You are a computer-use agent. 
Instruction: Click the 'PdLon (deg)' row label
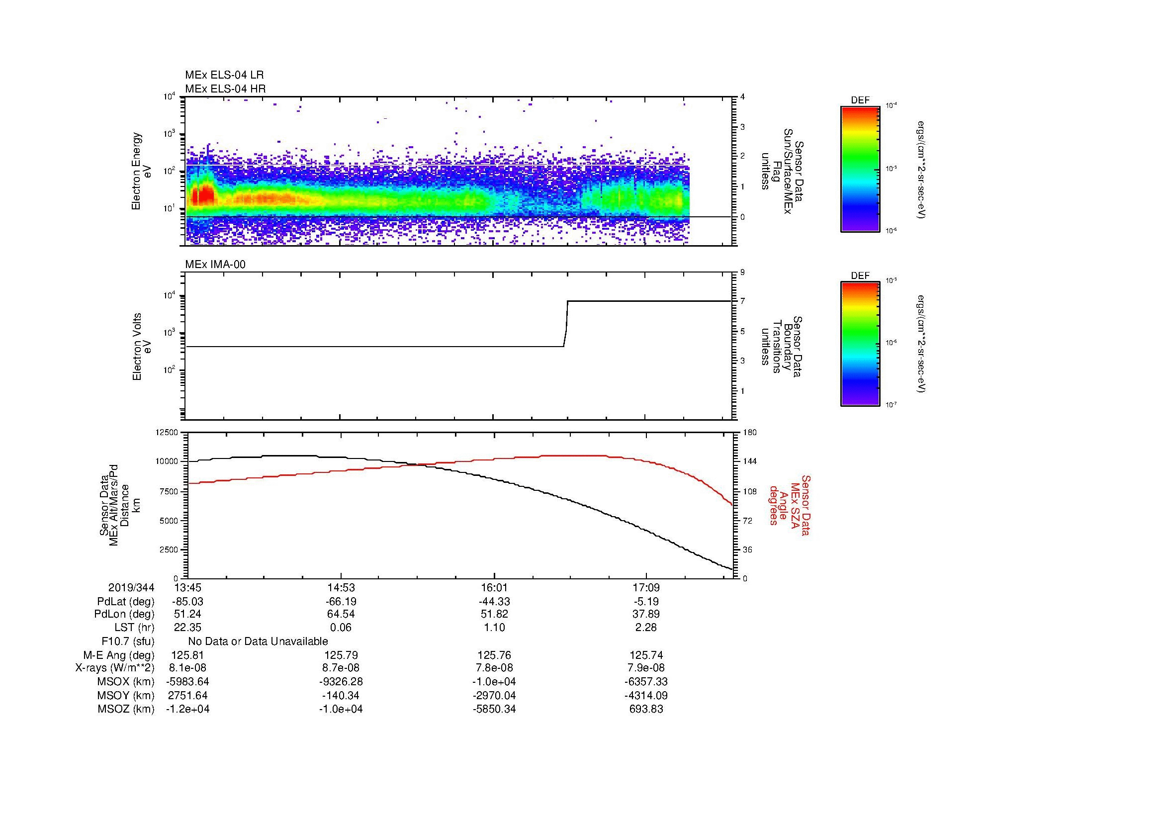[125, 614]
